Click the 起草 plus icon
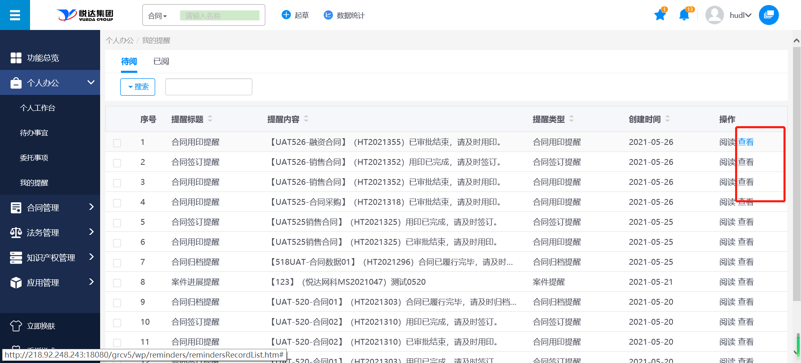The width and height of the screenshot is (801, 363). (x=286, y=15)
